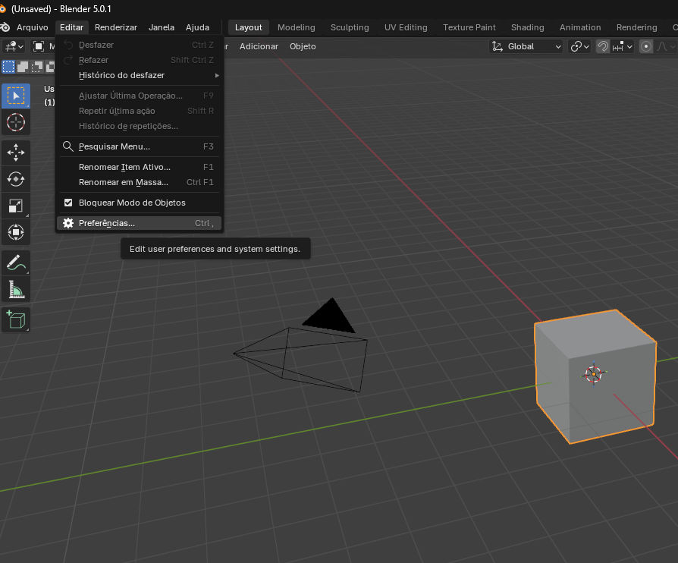Select the Rotate tool
The height and width of the screenshot is (563, 678).
16,179
